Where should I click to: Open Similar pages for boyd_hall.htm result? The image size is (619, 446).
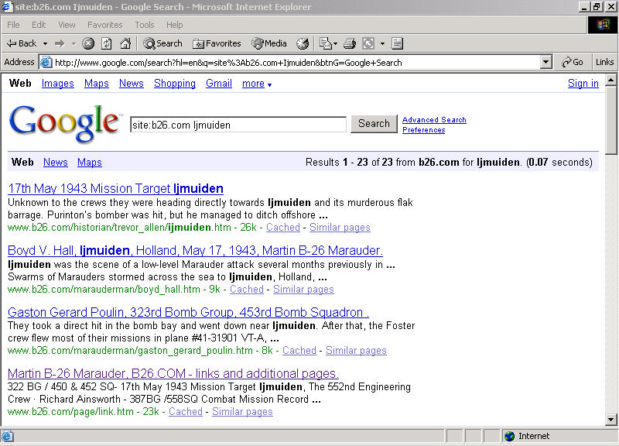point(303,290)
